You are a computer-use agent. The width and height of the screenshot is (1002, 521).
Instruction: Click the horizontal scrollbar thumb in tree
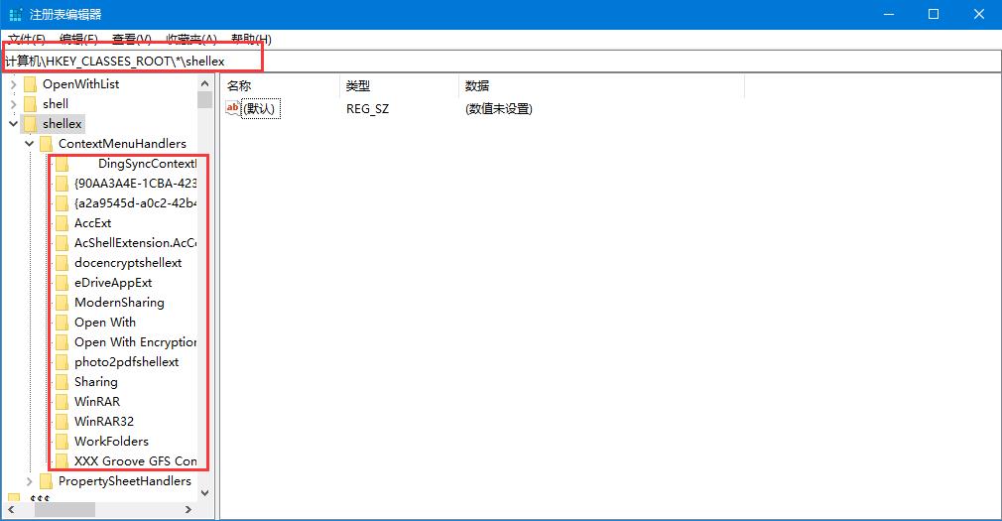64,509
